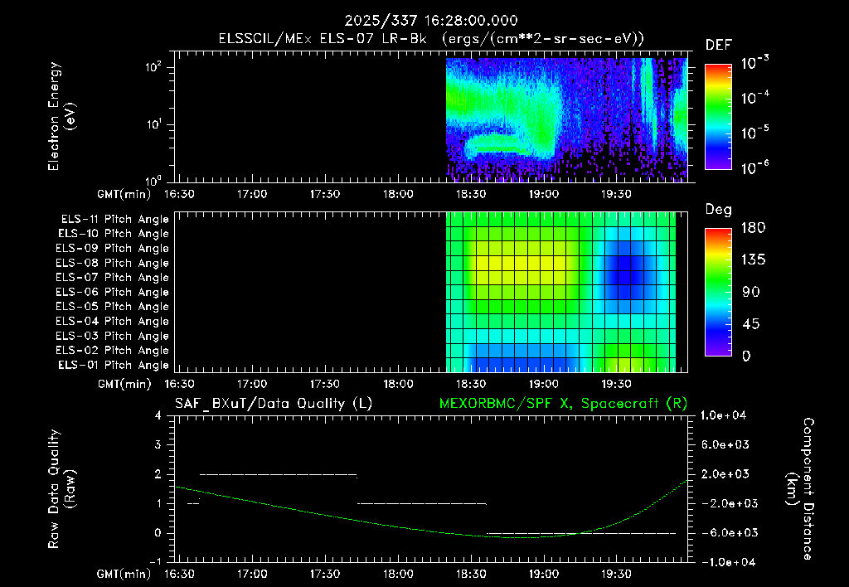The image size is (849, 587).
Task: Select the ELS-07 Pitch Angle row label
Action: coord(112,278)
